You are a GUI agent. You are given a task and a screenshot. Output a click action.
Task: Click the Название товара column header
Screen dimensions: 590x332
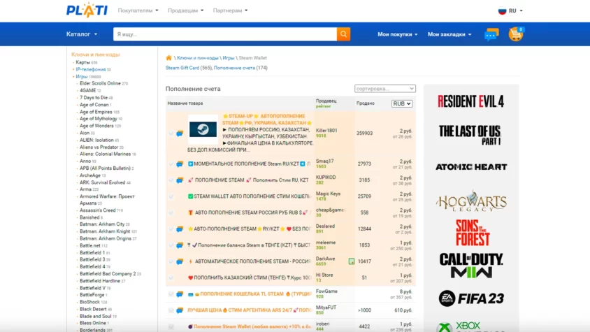pos(185,103)
